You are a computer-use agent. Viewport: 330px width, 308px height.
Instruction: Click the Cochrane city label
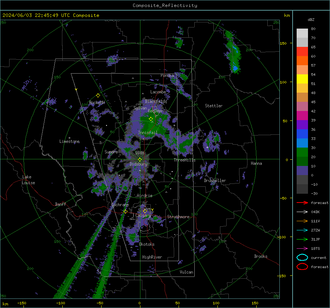[120, 205]
